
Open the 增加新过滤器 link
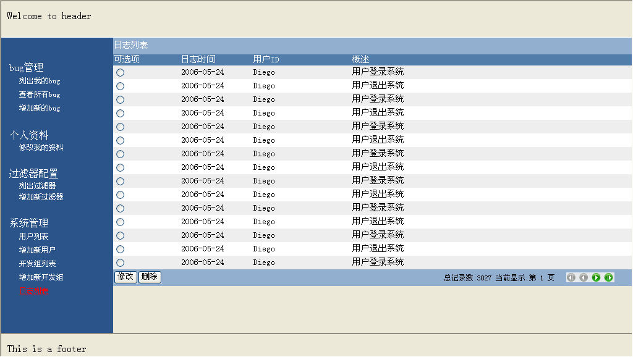[x=41, y=197]
